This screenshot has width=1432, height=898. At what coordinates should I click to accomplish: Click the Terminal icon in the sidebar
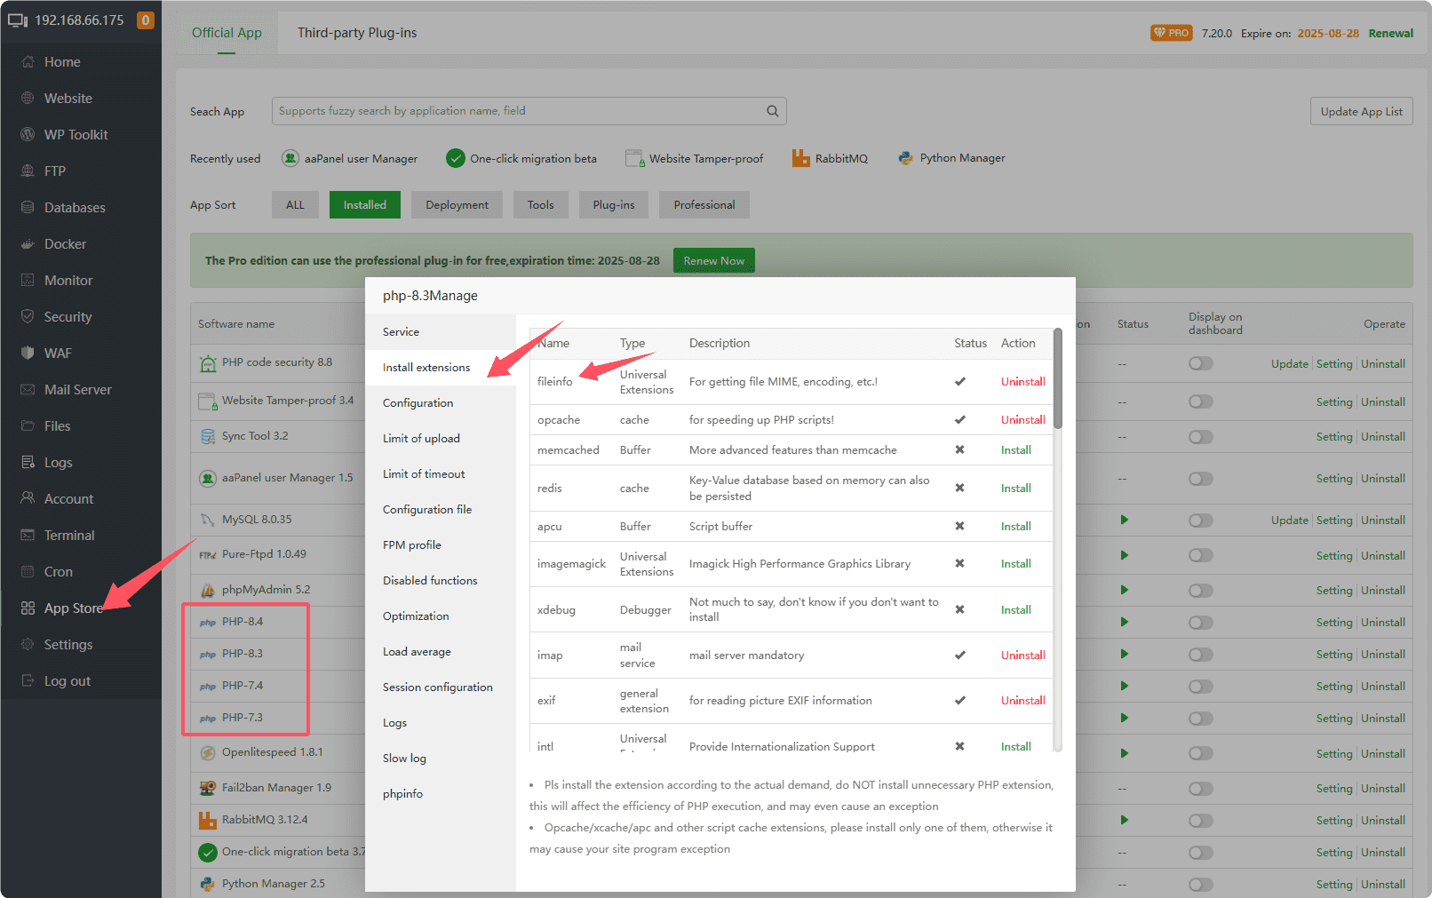point(28,536)
